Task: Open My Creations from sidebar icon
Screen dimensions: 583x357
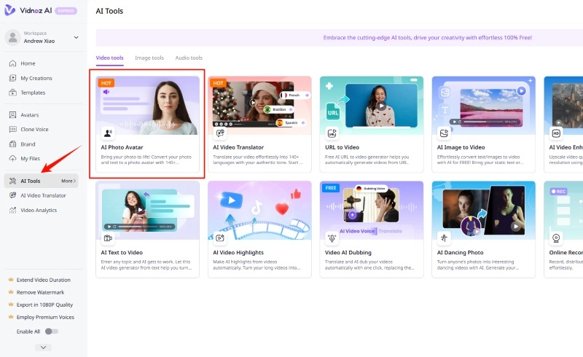Action: click(x=13, y=78)
